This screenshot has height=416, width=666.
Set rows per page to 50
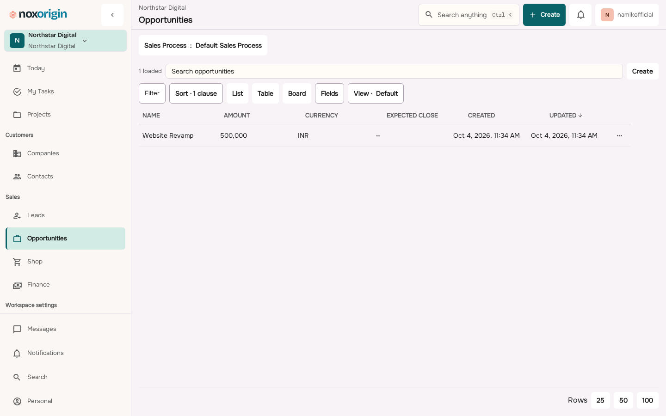(623, 400)
